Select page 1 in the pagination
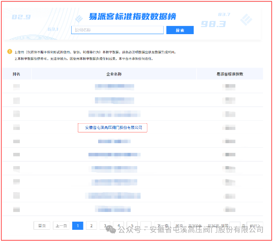 click(x=78, y=226)
